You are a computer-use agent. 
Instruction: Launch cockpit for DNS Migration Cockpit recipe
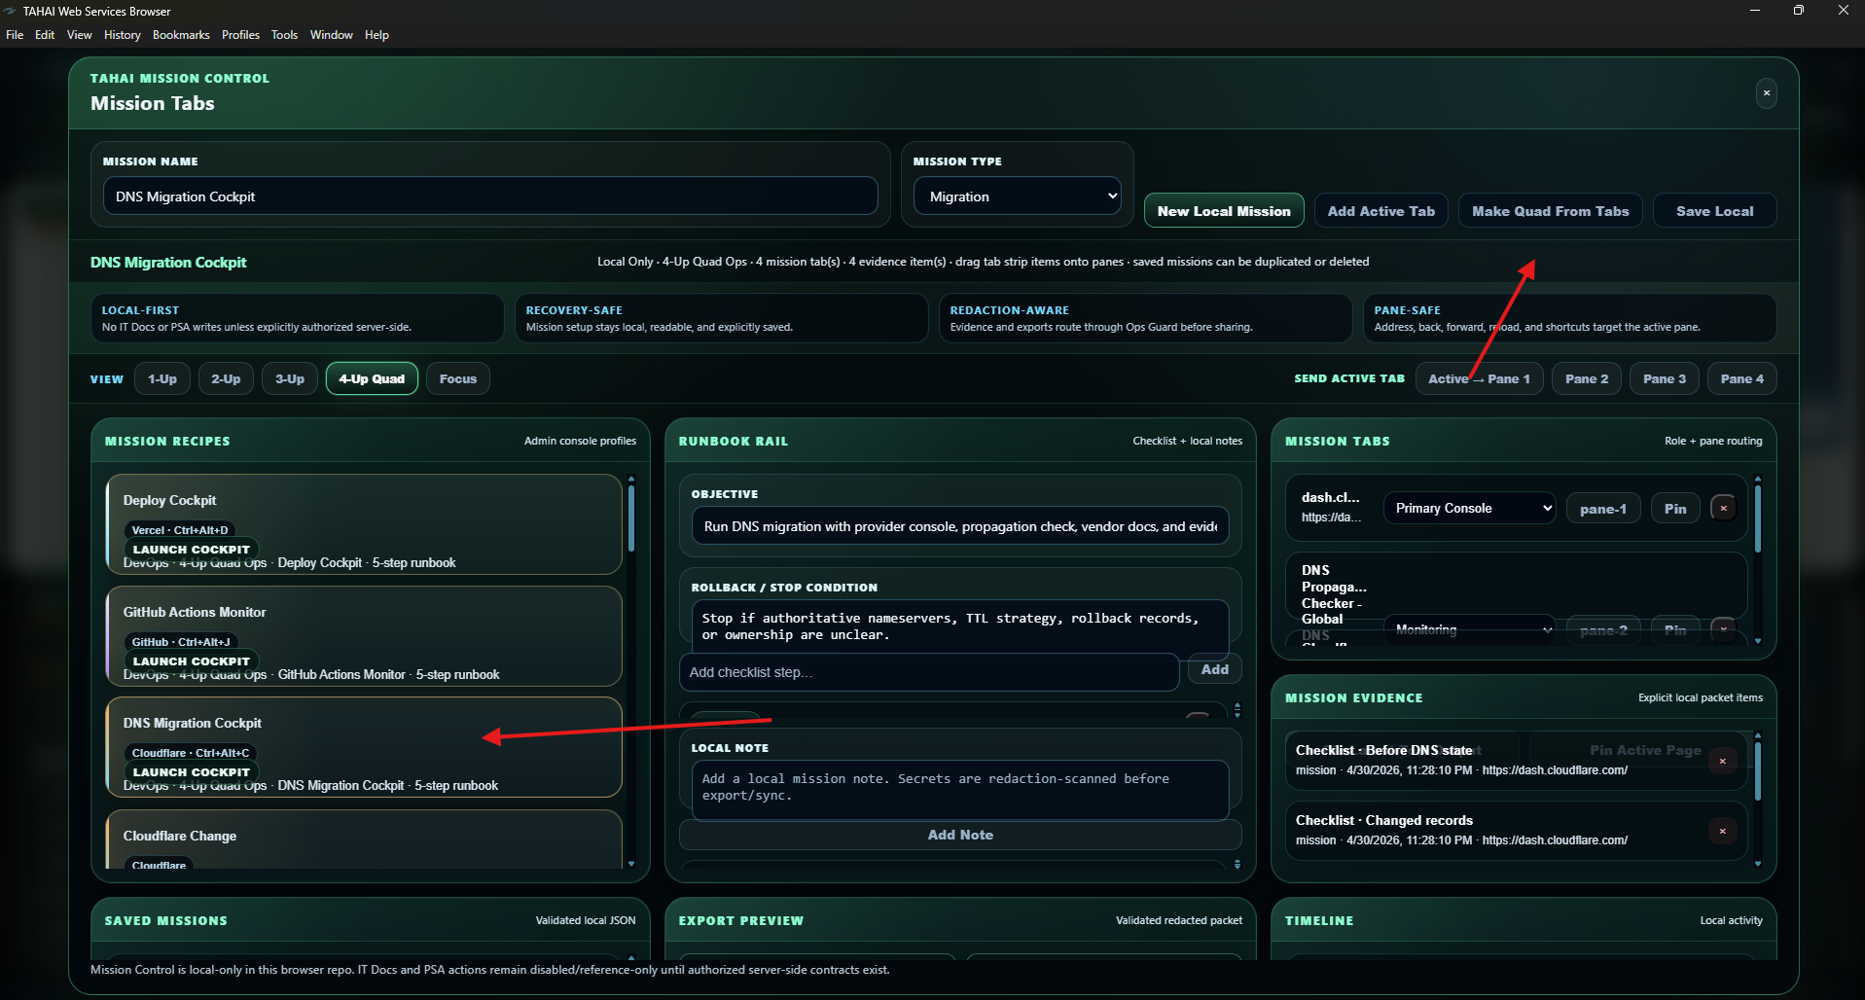(192, 772)
